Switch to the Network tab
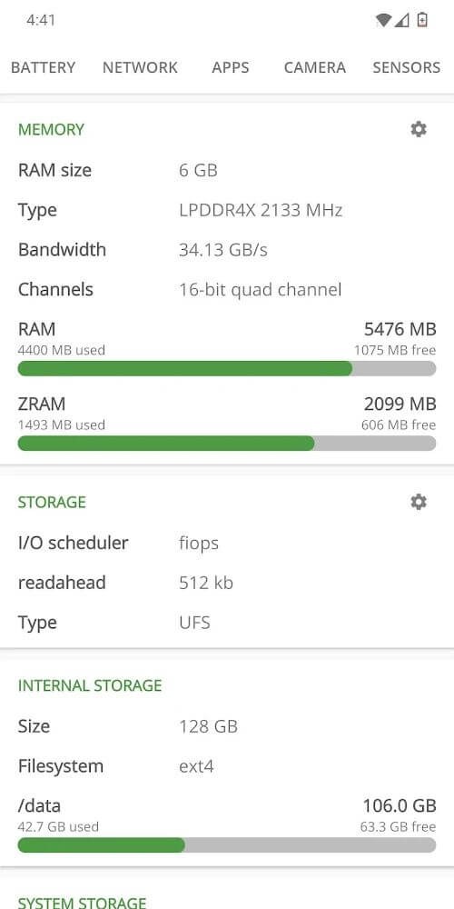This screenshot has width=454, height=909. [140, 67]
